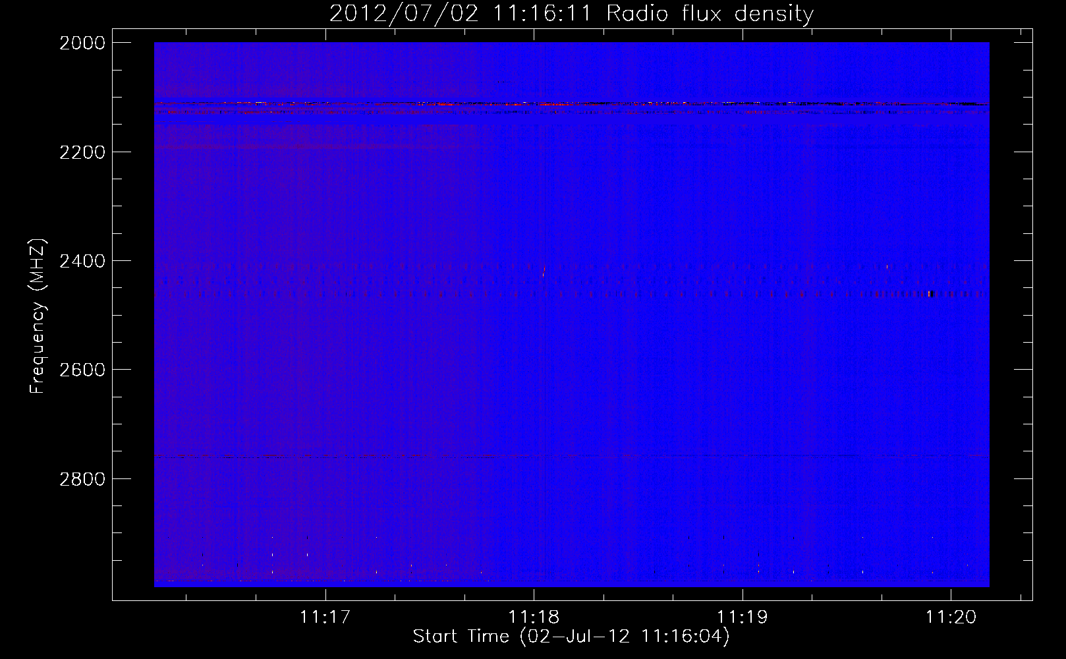This screenshot has width=1066, height=659.
Task: Click the 2800 frequency tick label
Action: tap(82, 478)
